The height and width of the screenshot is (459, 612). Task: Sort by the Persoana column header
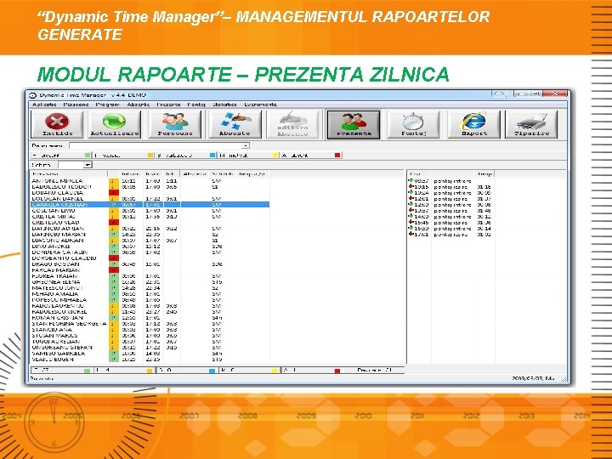pyautogui.click(x=69, y=173)
